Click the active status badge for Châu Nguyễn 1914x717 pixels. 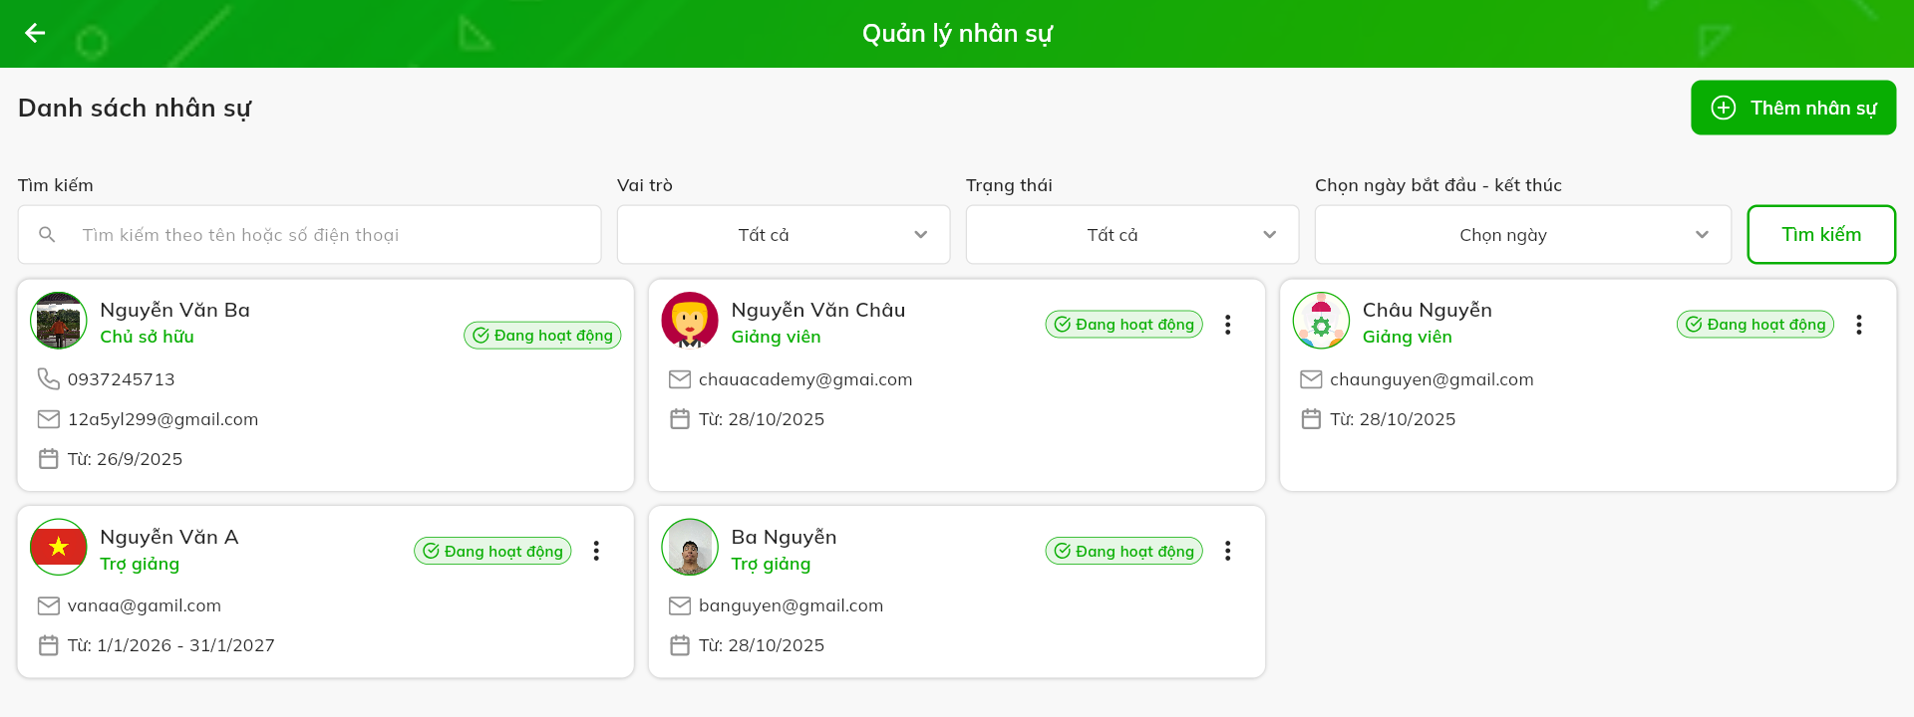tap(1754, 325)
